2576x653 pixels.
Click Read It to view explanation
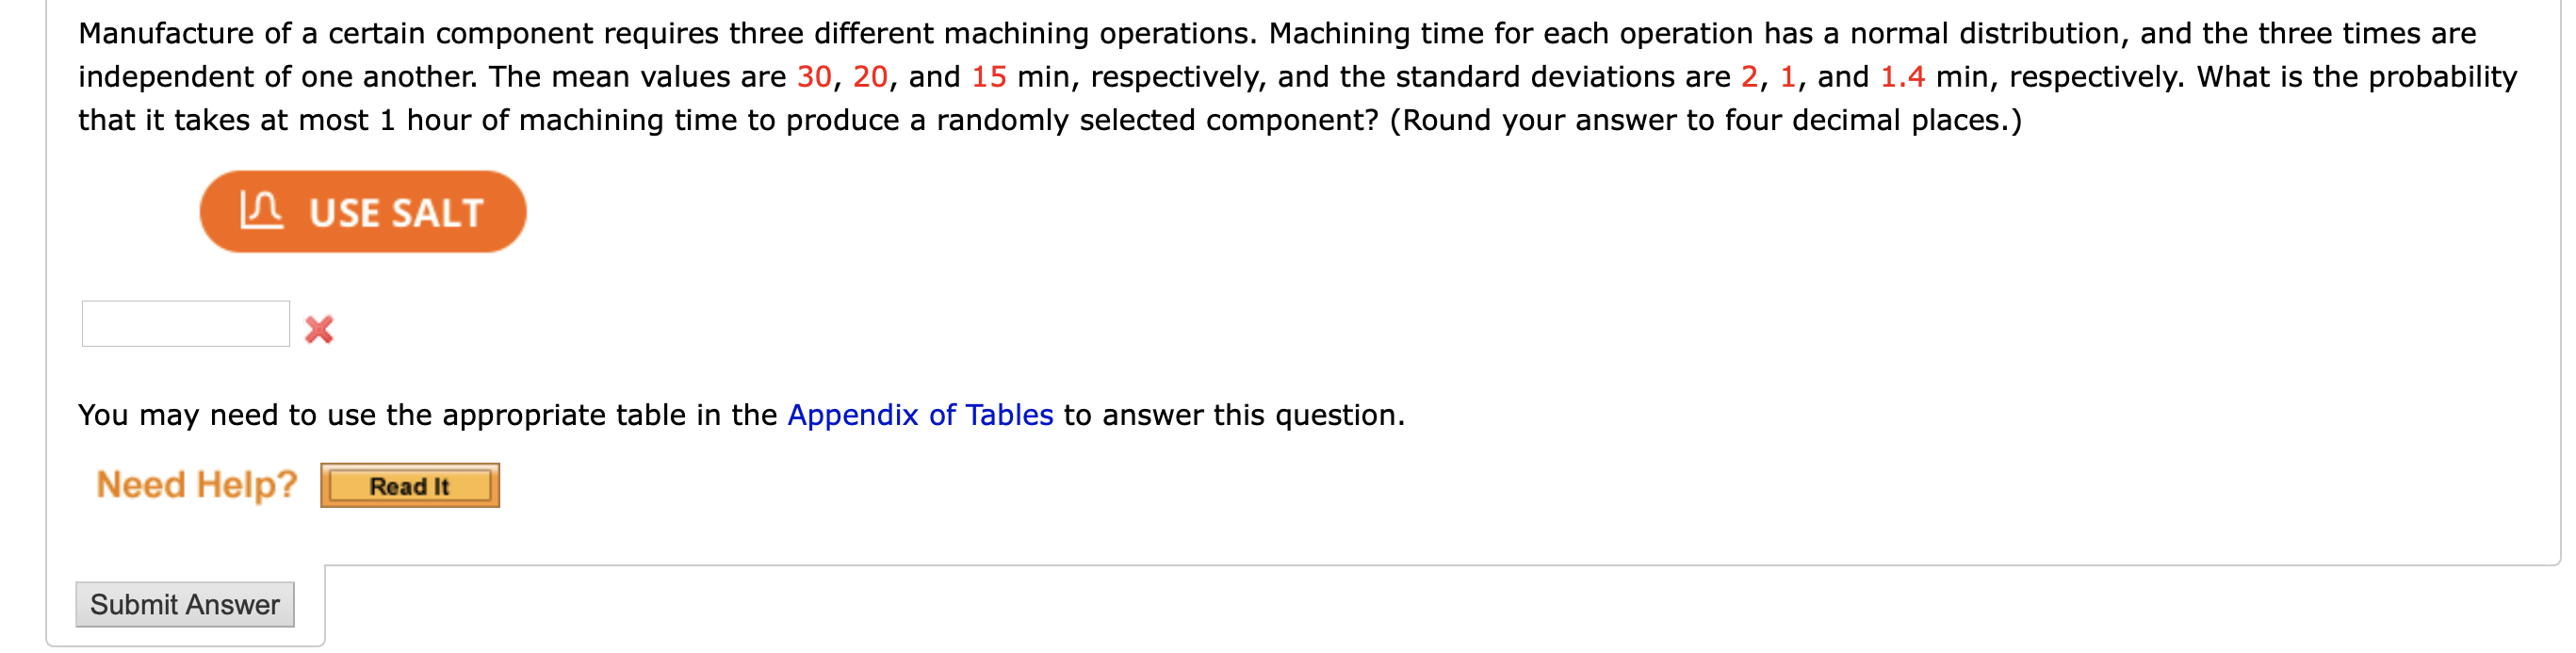(409, 485)
